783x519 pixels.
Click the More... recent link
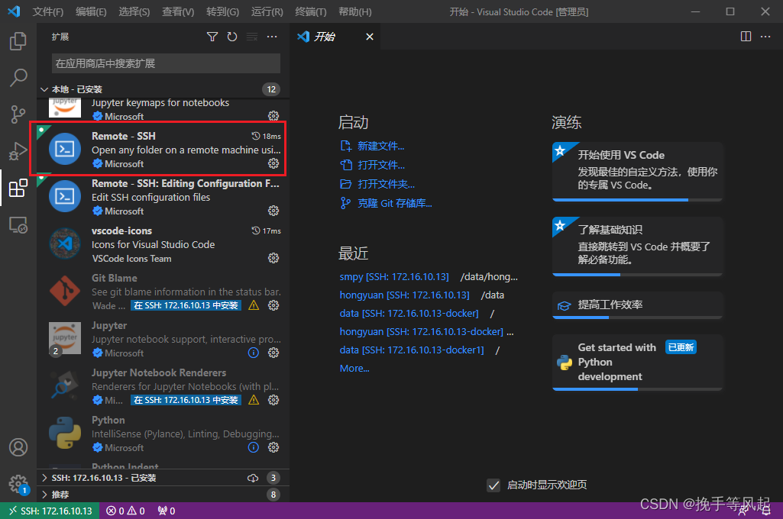[x=354, y=369]
